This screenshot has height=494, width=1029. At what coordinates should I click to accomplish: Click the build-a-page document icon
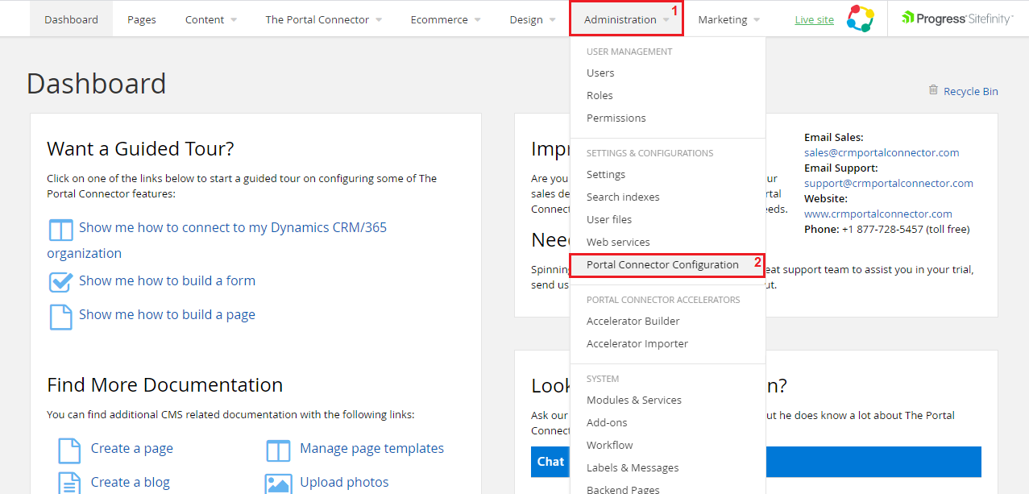click(x=61, y=316)
